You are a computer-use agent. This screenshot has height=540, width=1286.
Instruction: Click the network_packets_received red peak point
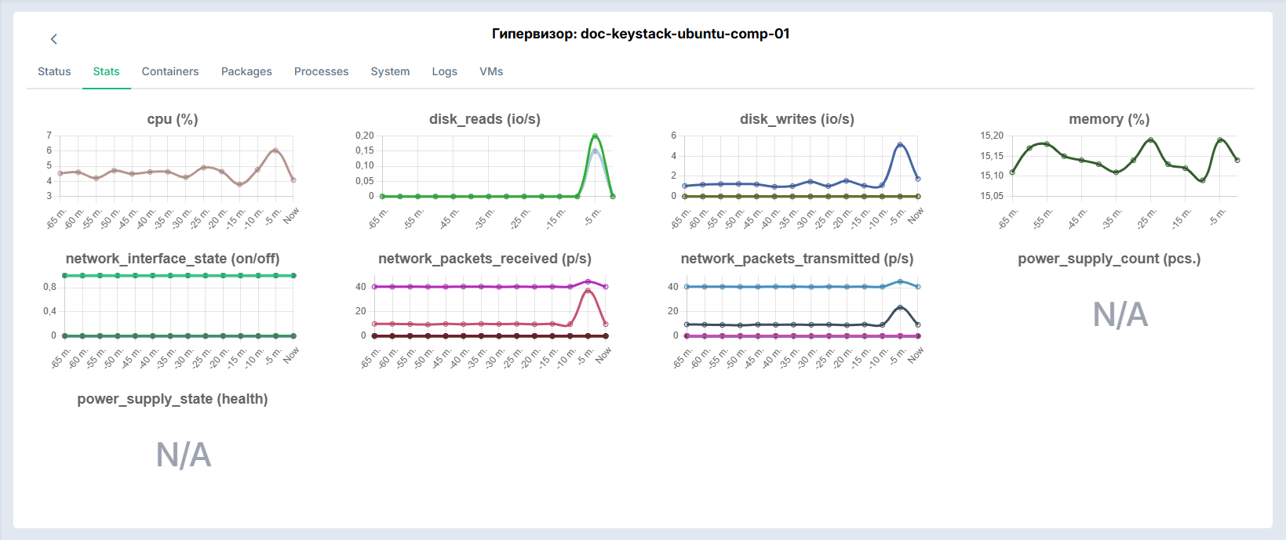pyautogui.click(x=588, y=291)
